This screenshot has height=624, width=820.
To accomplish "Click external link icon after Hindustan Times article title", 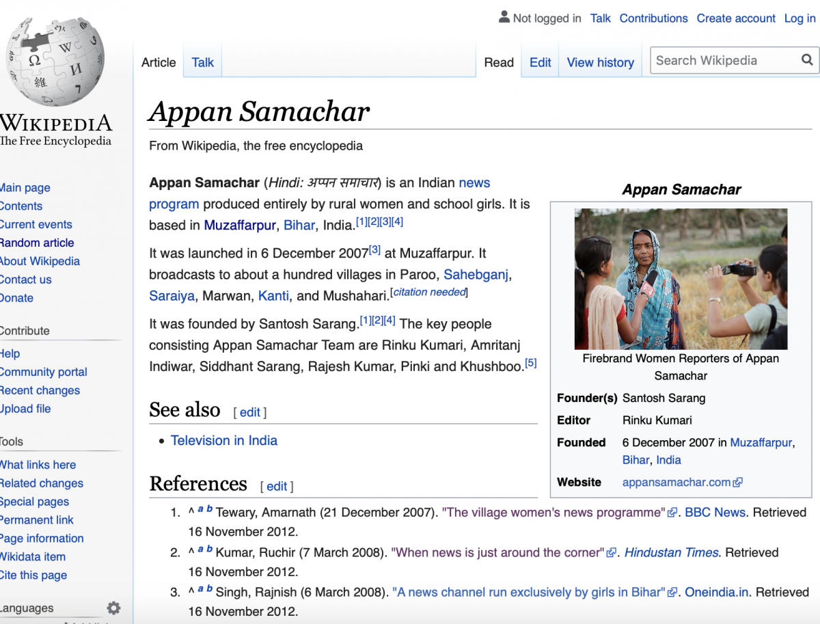I will (612, 553).
